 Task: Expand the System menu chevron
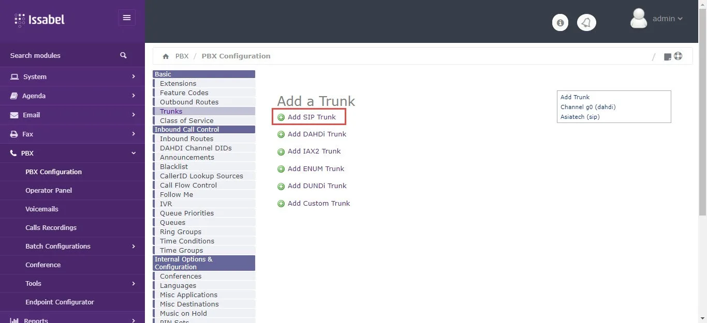(134, 76)
